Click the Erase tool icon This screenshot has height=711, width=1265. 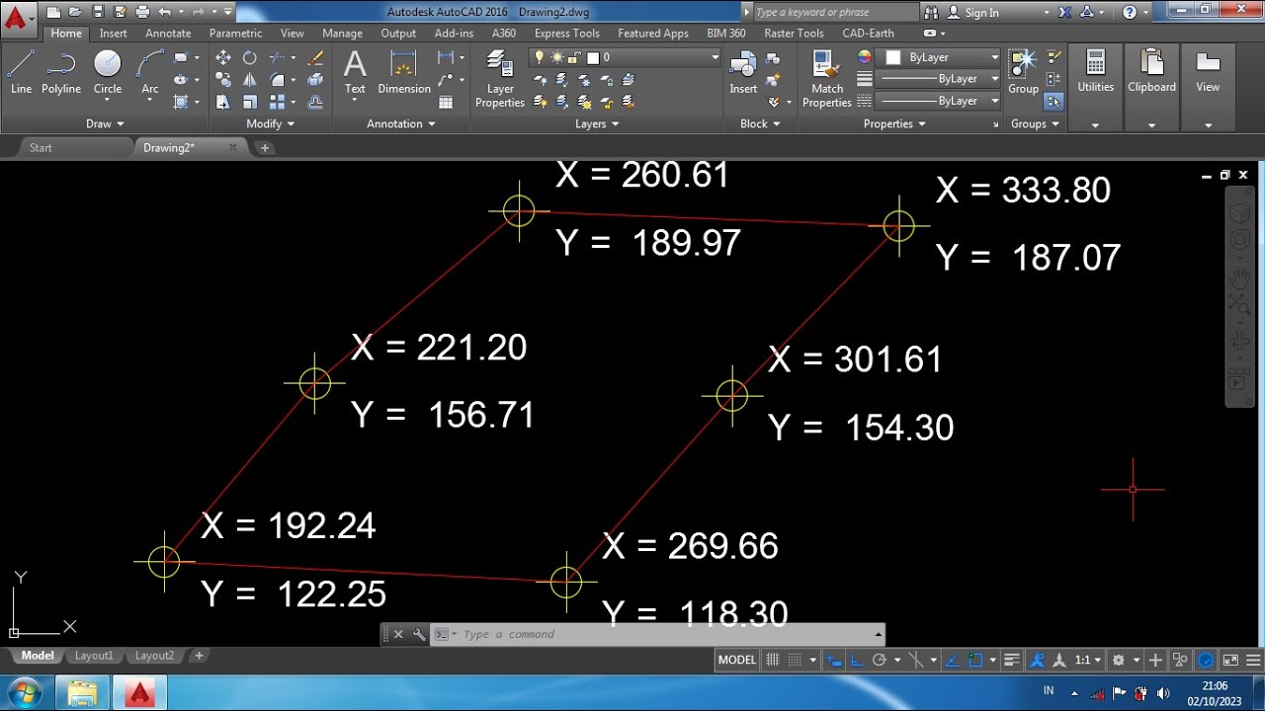315,57
